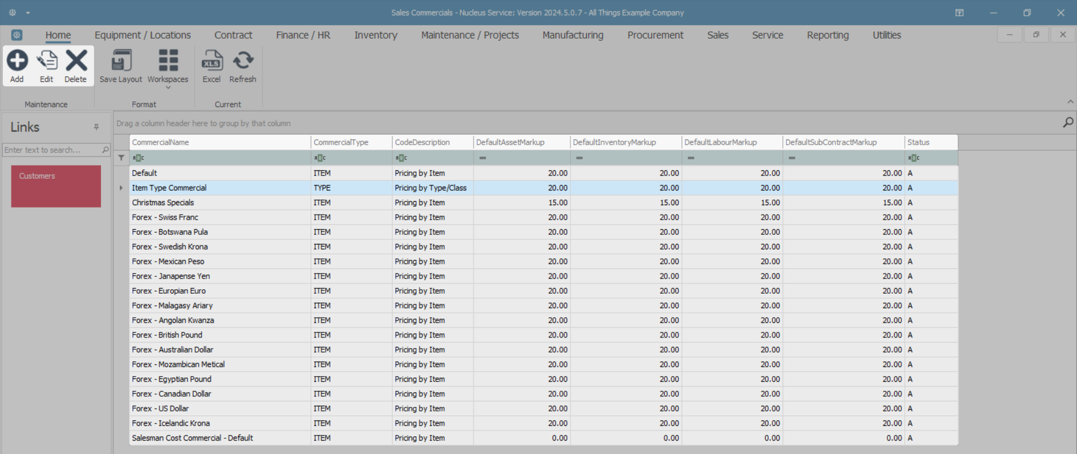
Task: Refresh the commercials list
Action: (243, 66)
